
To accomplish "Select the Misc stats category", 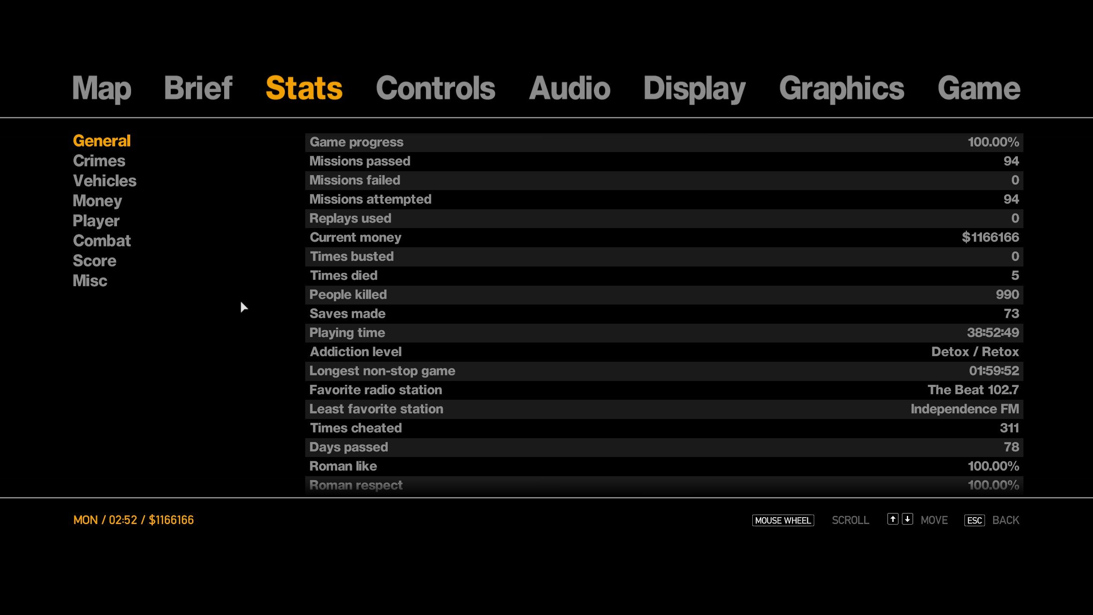I will click(90, 281).
